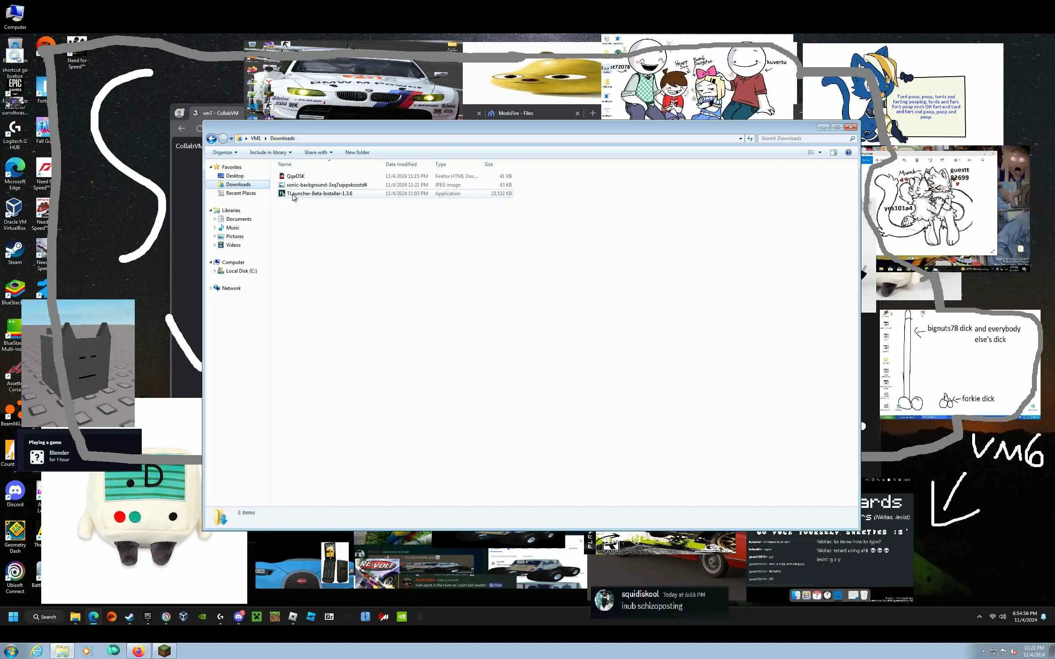Click the Explorer back navigation arrow
Screen dimensions: 1055x659
point(211,139)
